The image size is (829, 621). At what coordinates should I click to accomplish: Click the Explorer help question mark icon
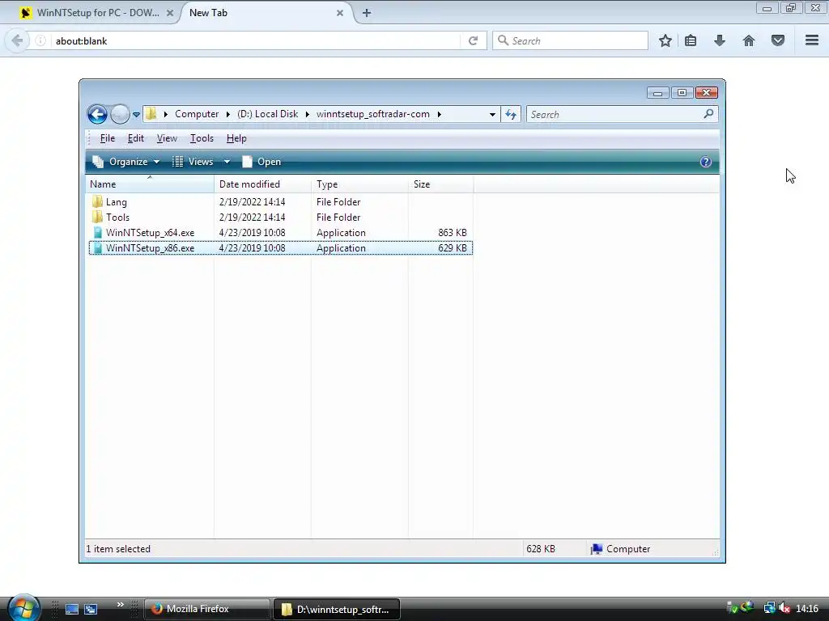pyautogui.click(x=706, y=162)
